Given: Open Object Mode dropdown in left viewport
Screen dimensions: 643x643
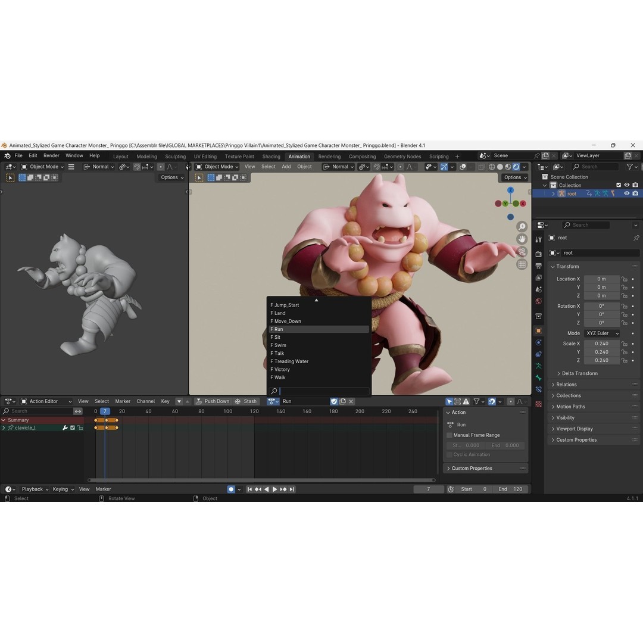Looking at the screenshot, I should pos(42,167).
